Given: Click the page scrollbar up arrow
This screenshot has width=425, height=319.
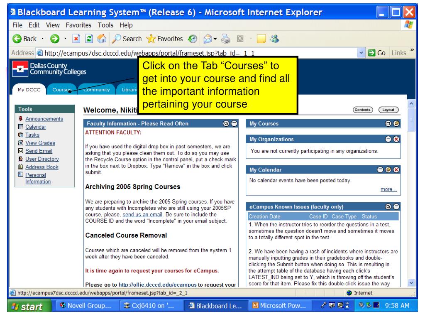Looking at the screenshot, I should pyautogui.click(x=411, y=103).
